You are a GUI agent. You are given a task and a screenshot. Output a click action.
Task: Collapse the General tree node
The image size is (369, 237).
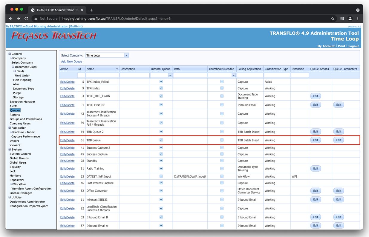click(x=10, y=54)
